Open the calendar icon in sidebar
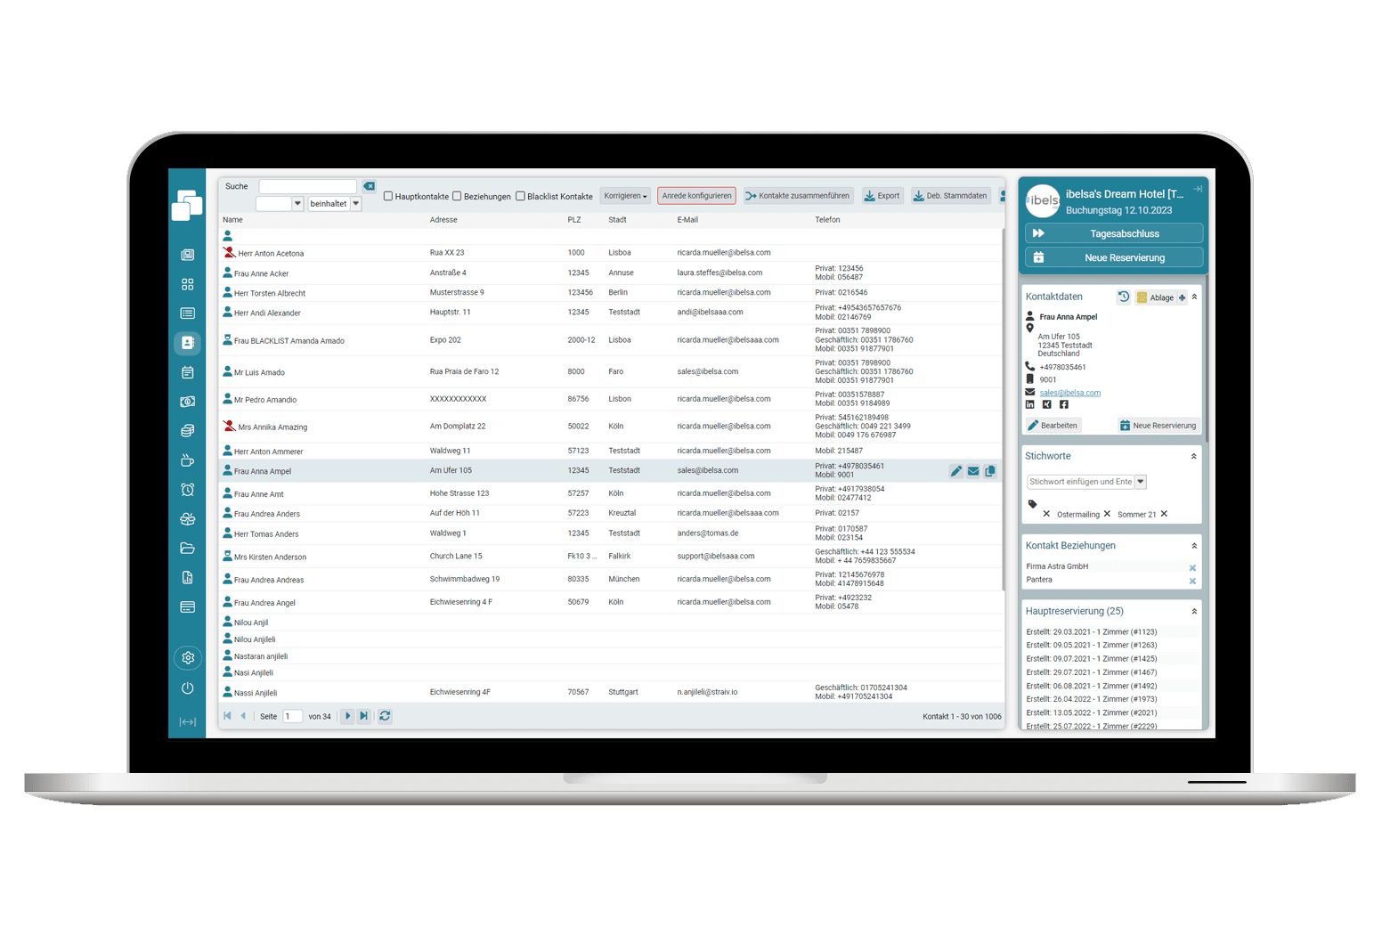This screenshot has height=936, width=1382. (x=187, y=372)
